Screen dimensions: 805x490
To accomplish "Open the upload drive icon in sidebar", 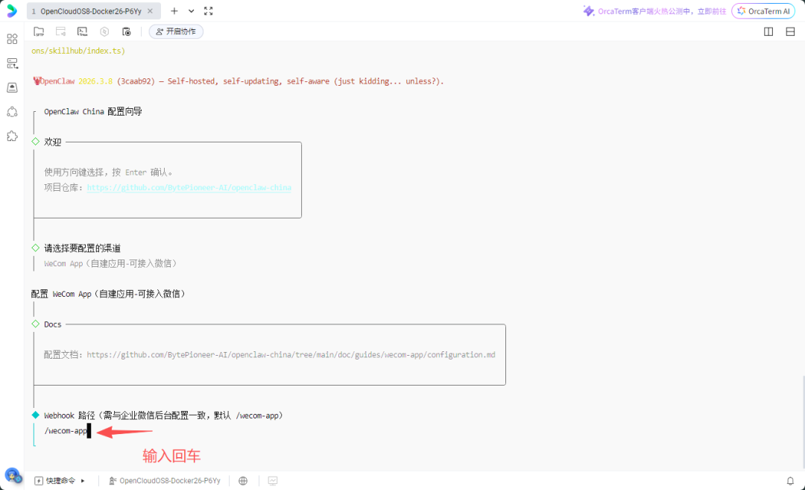I will [x=12, y=87].
